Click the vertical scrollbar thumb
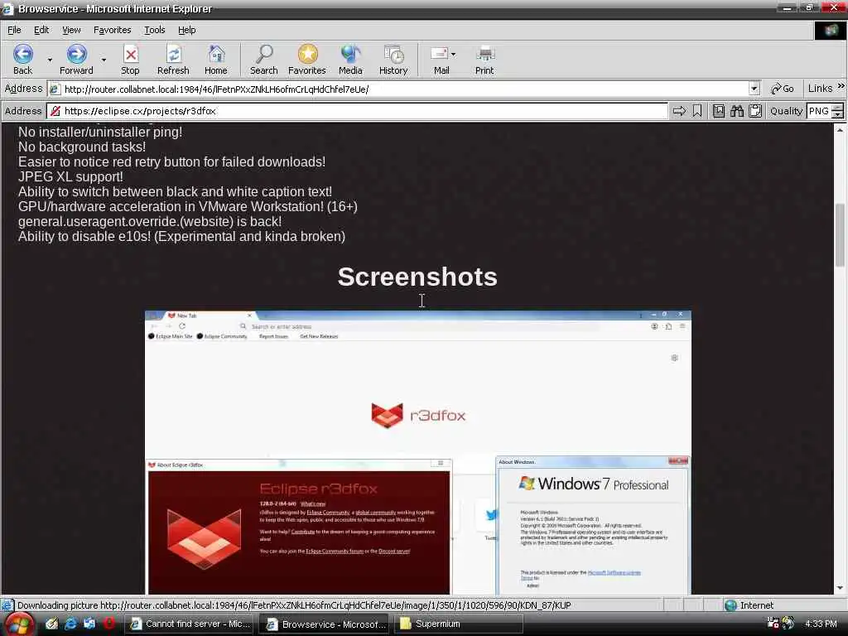 [840, 234]
